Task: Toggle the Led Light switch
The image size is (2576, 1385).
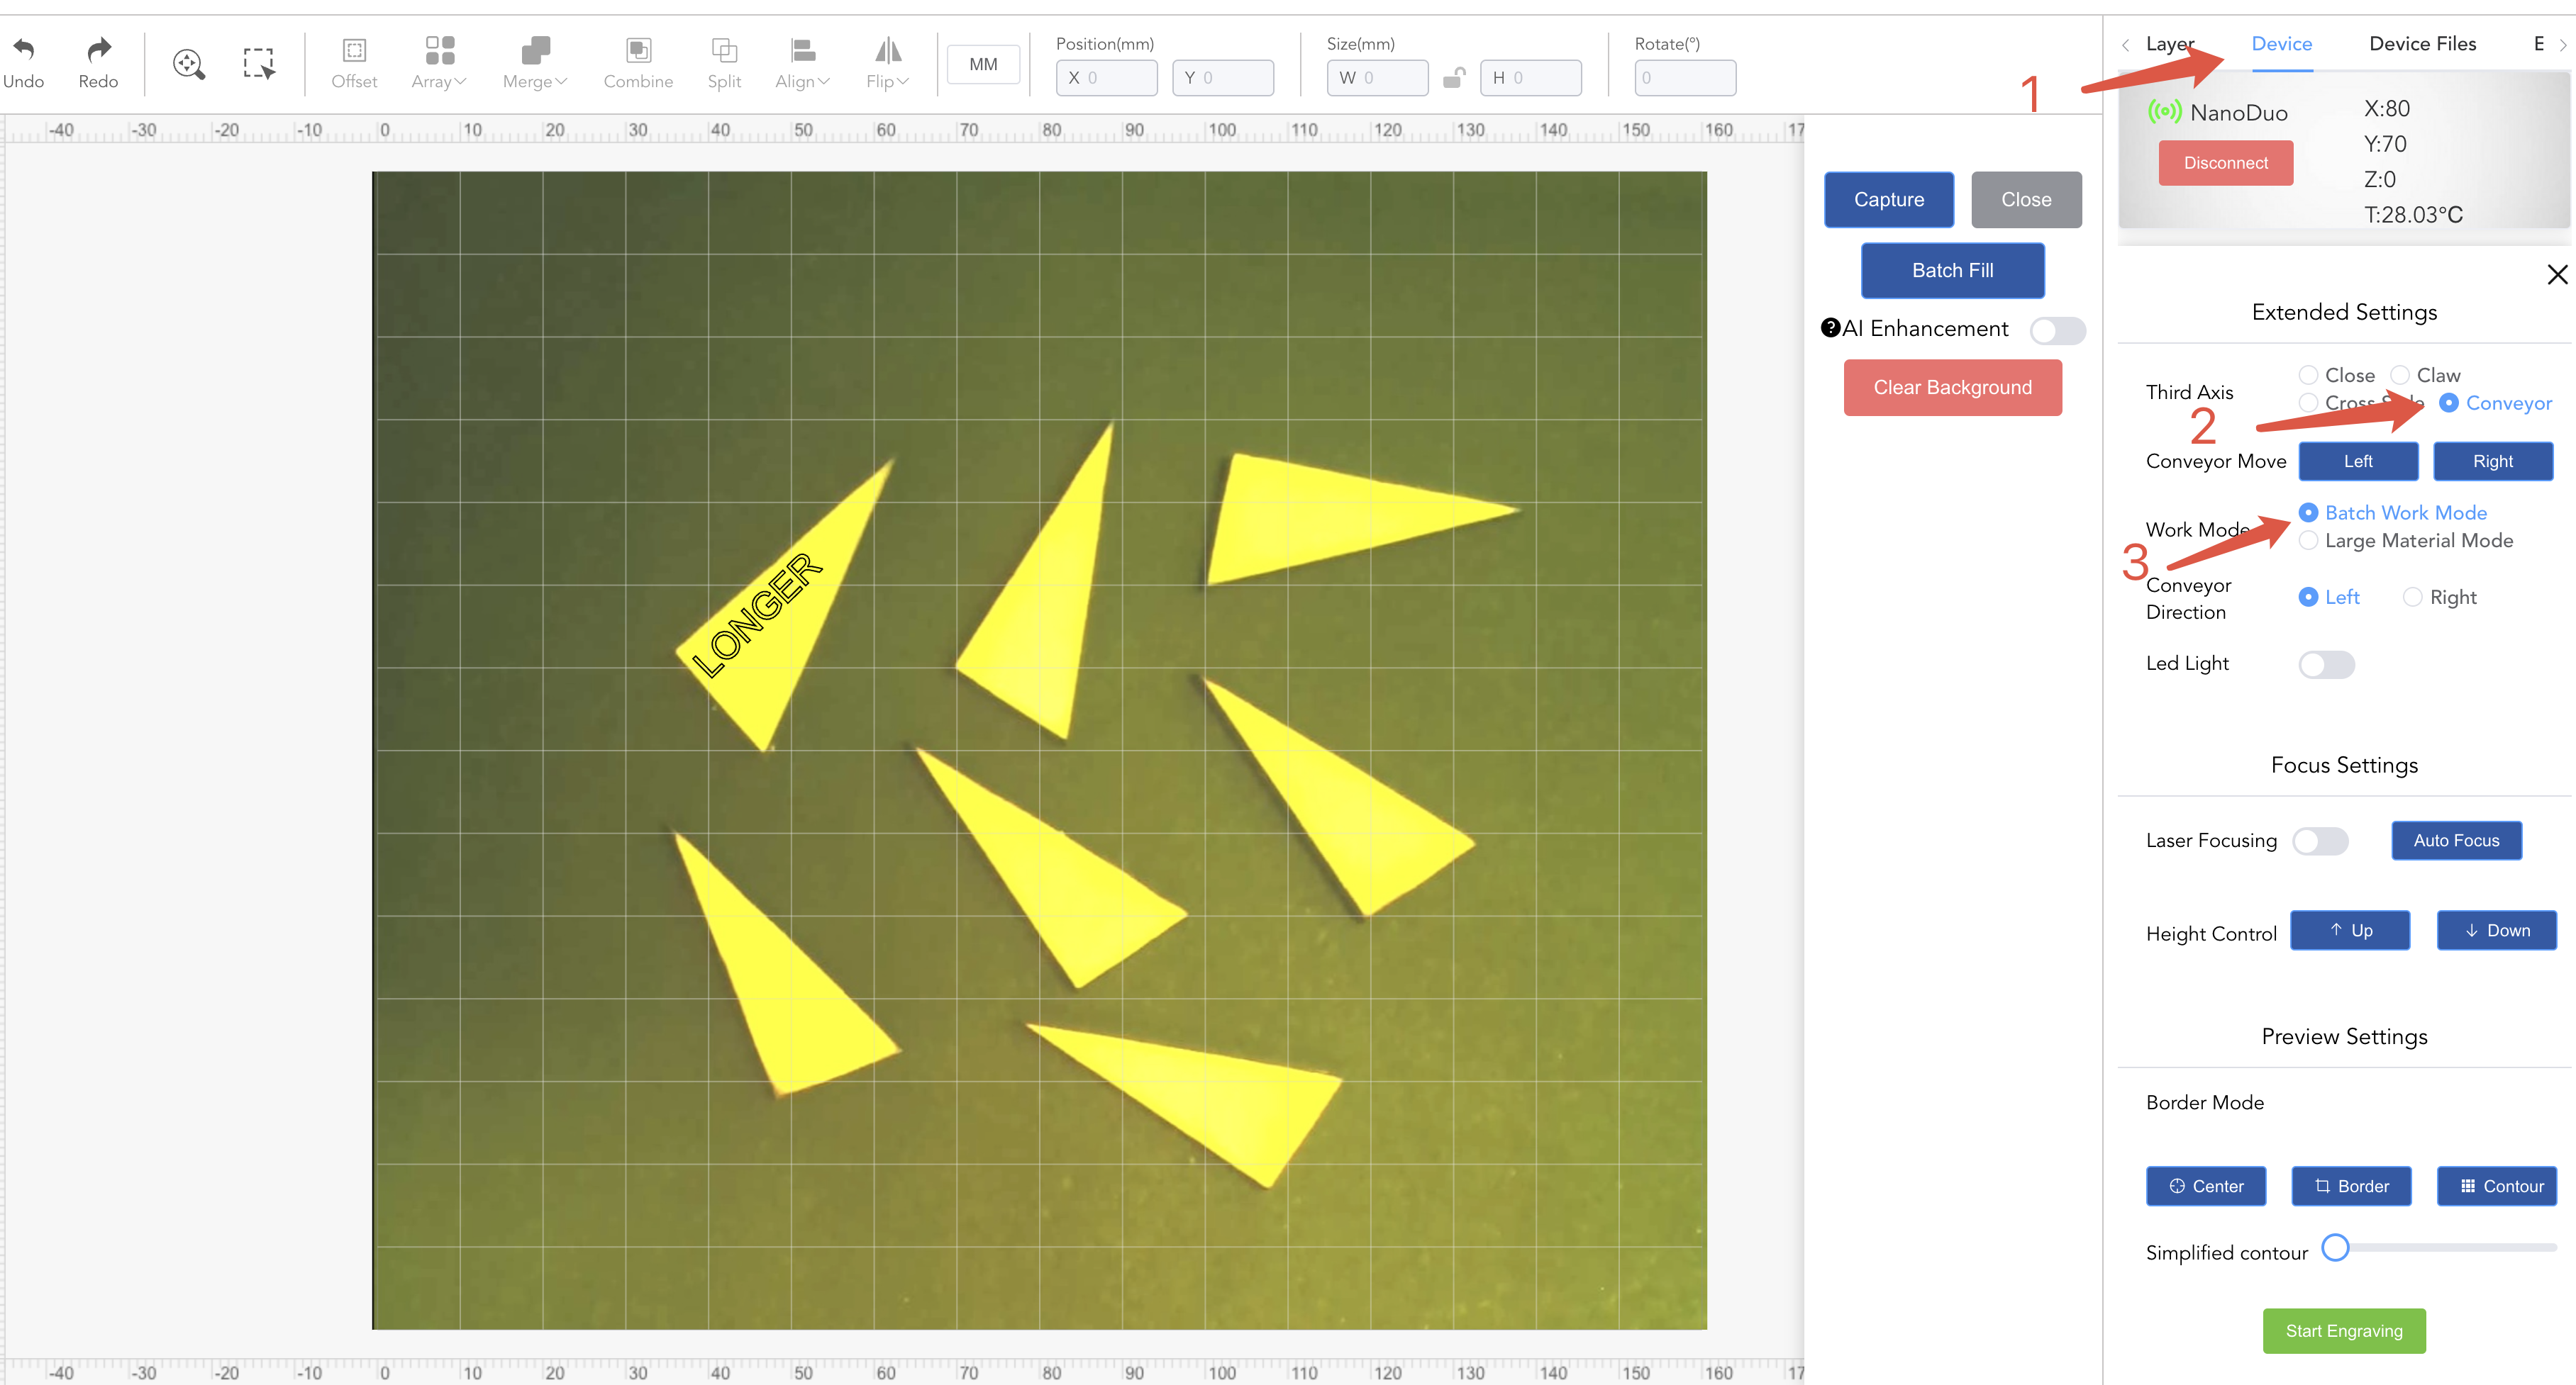Action: pos(2326,665)
